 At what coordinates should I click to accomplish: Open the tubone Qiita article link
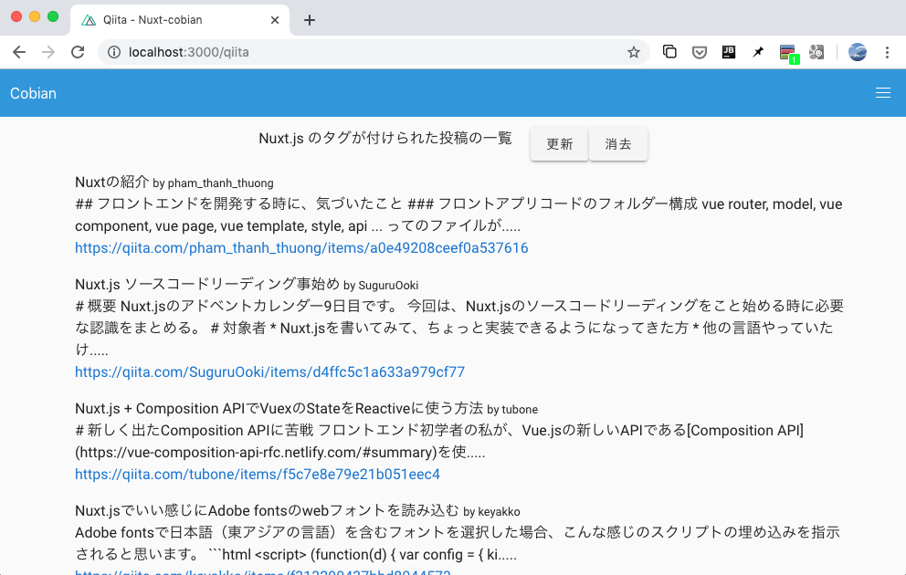tap(258, 474)
